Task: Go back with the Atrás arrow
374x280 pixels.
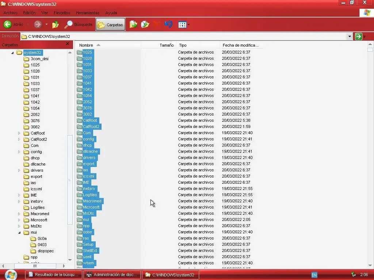Action: coord(8,24)
